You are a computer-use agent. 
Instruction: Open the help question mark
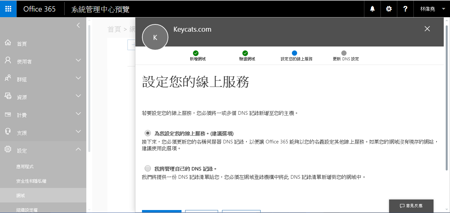pyautogui.click(x=405, y=9)
